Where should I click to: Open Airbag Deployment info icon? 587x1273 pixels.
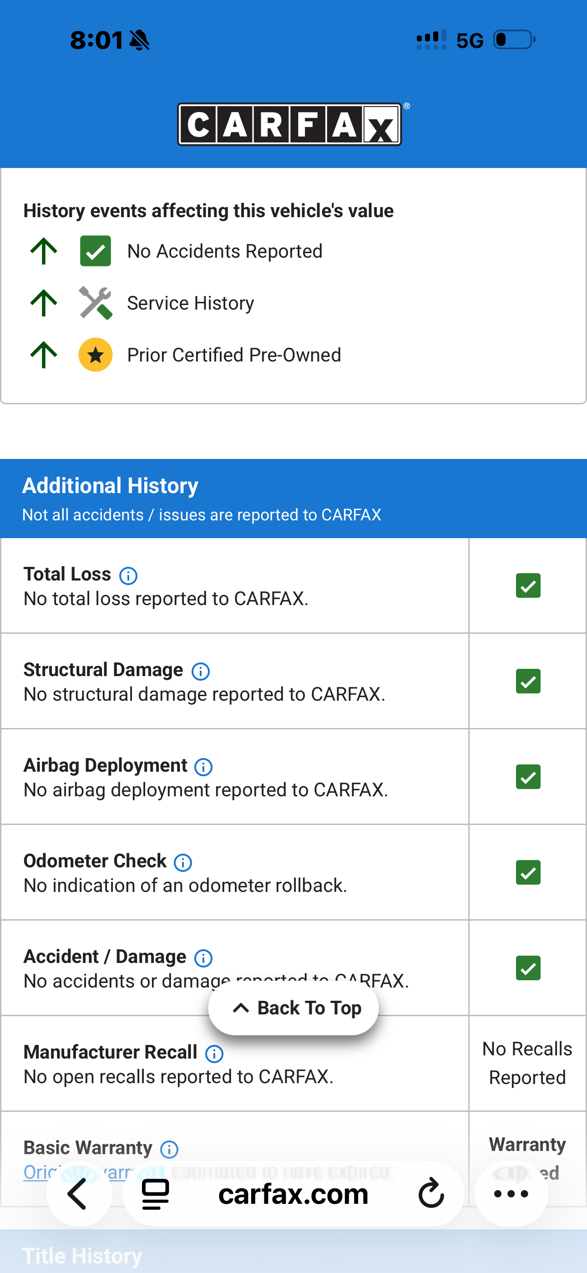(203, 766)
